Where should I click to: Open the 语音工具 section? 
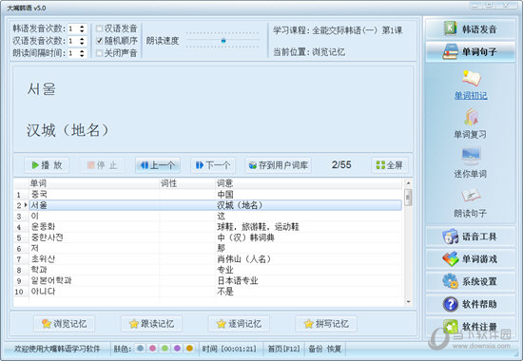(x=471, y=237)
